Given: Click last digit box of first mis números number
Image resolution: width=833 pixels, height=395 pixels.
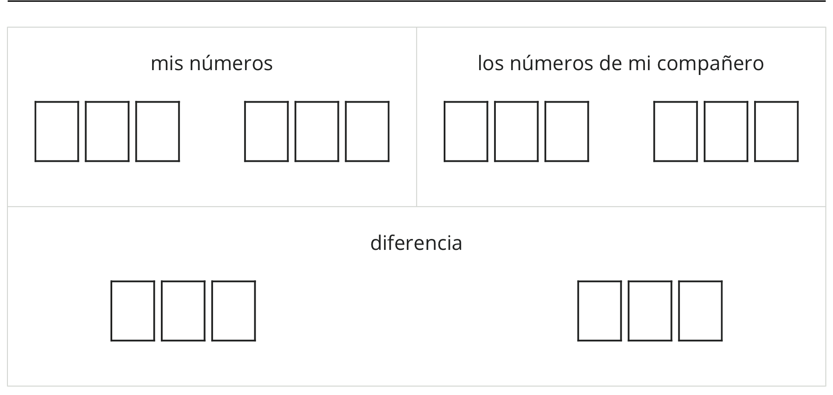Looking at the screenshot, I should pos(157,132).
